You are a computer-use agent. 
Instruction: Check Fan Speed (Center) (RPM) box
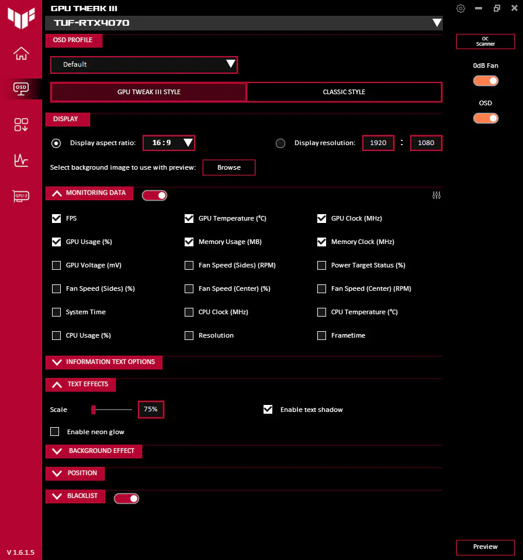click(x=322, y=288)
